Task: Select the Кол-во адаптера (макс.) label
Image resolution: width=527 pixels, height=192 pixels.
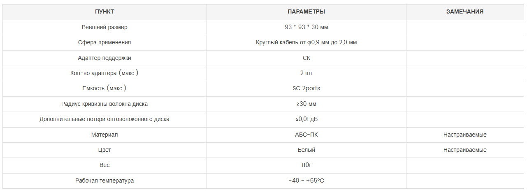Action: (x=104, y=73)
